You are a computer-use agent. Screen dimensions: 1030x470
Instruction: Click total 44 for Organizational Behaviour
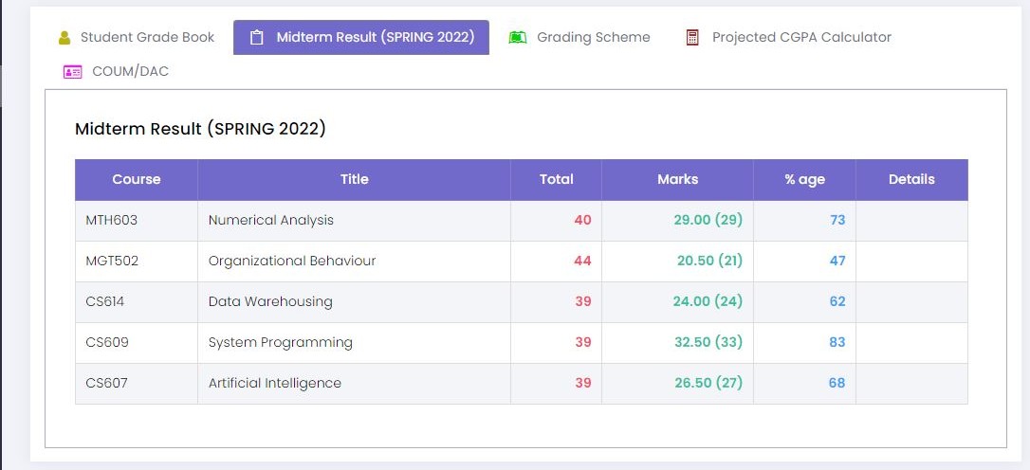tap(582, 262)
